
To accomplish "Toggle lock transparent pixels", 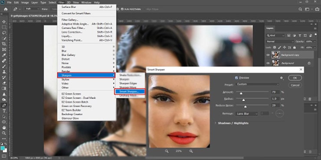I will click(x=275, y=47).
